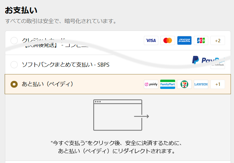This screenshot has width=234, height=163.
Task: Click the SoftBank logo icon
Action: tap(218, 65)
